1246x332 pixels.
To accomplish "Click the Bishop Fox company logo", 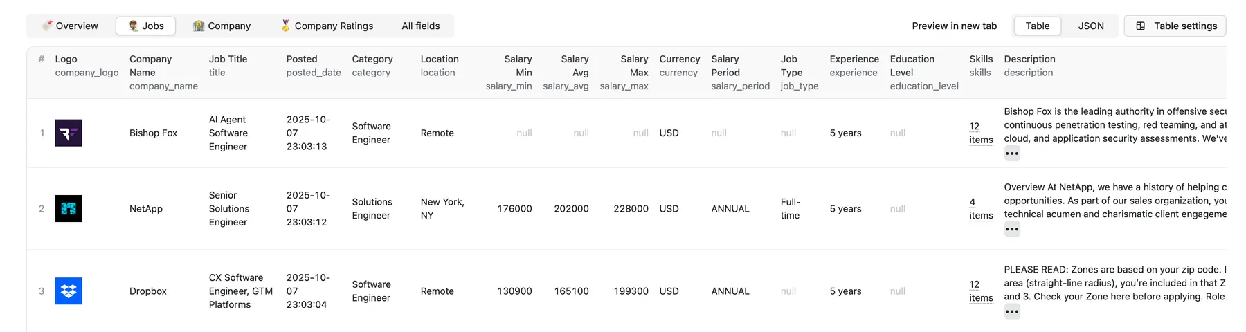I will [x=69, y=133].
